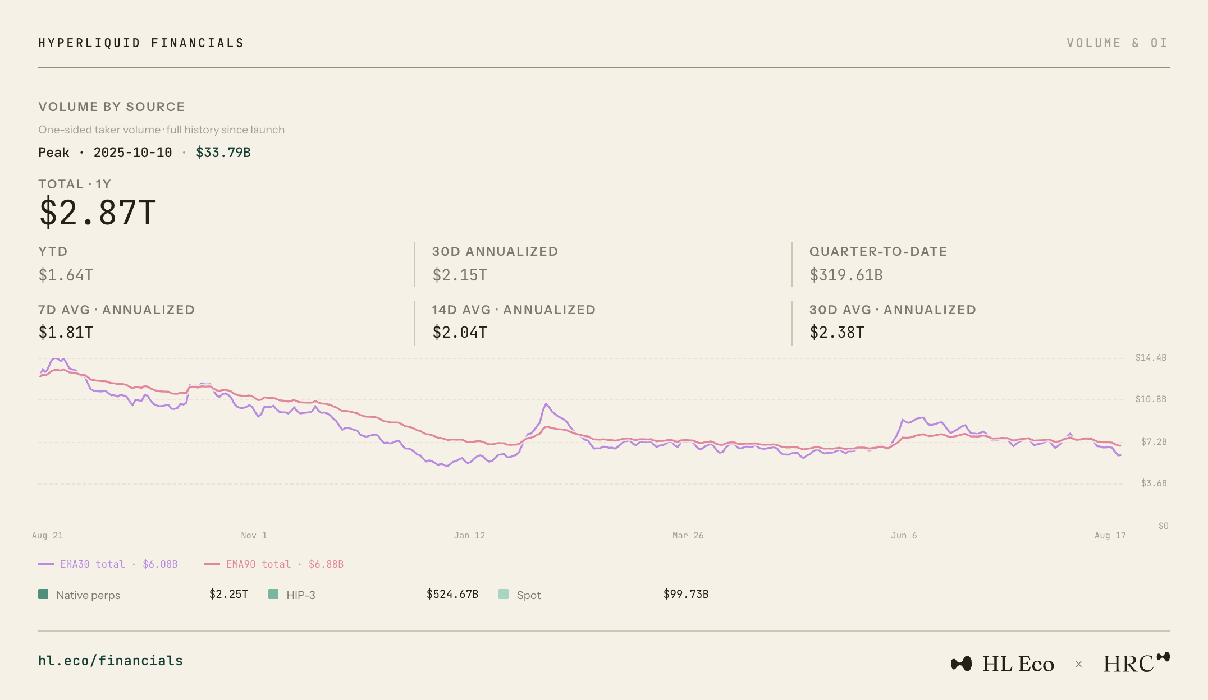Select the Native perps legend label

(88, 595)
